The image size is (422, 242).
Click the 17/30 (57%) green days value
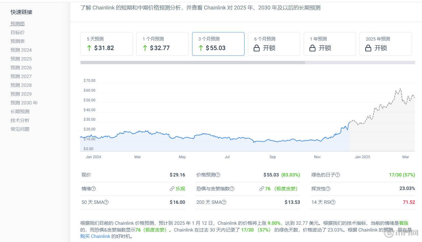pos(402,175)
